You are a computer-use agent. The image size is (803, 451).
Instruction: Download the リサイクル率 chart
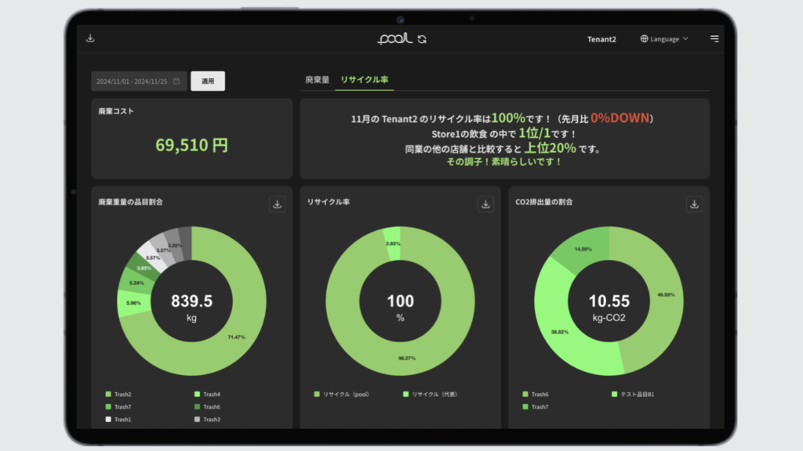click(485, 204)
